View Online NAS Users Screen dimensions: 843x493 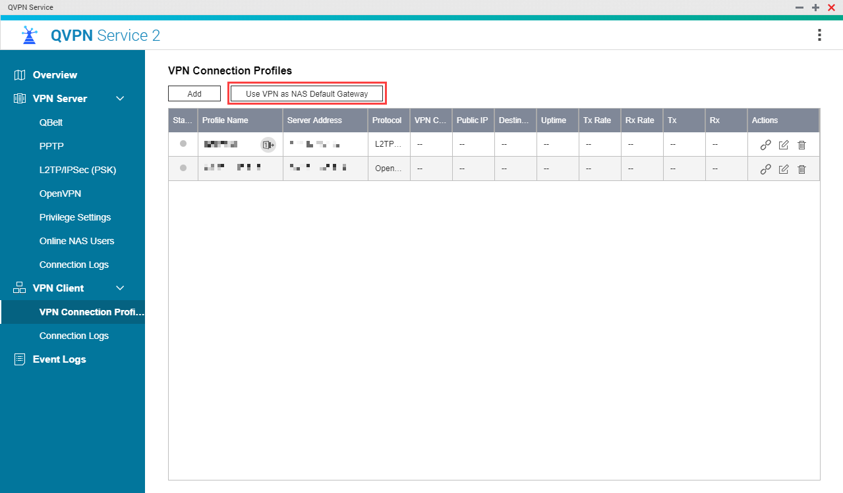click(x=76, y=241)
